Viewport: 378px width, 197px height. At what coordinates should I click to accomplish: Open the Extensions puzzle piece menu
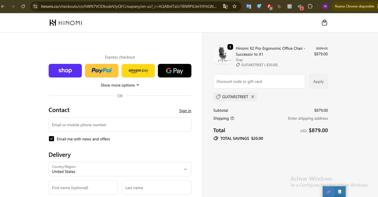[310, 6]
